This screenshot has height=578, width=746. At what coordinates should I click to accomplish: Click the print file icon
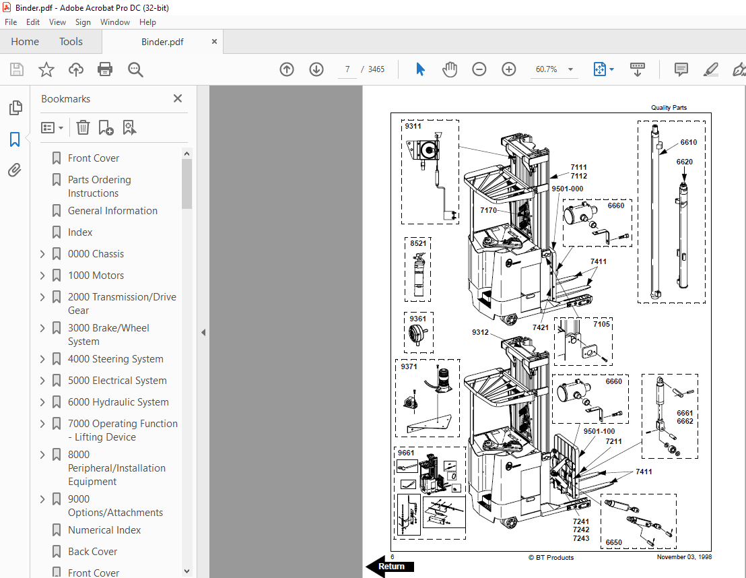point(105,69)
